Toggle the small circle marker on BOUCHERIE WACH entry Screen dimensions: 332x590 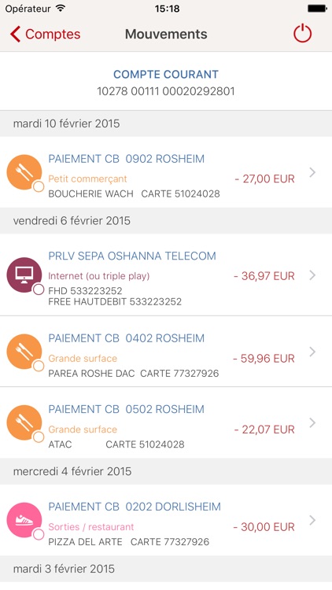coord(39,186)
